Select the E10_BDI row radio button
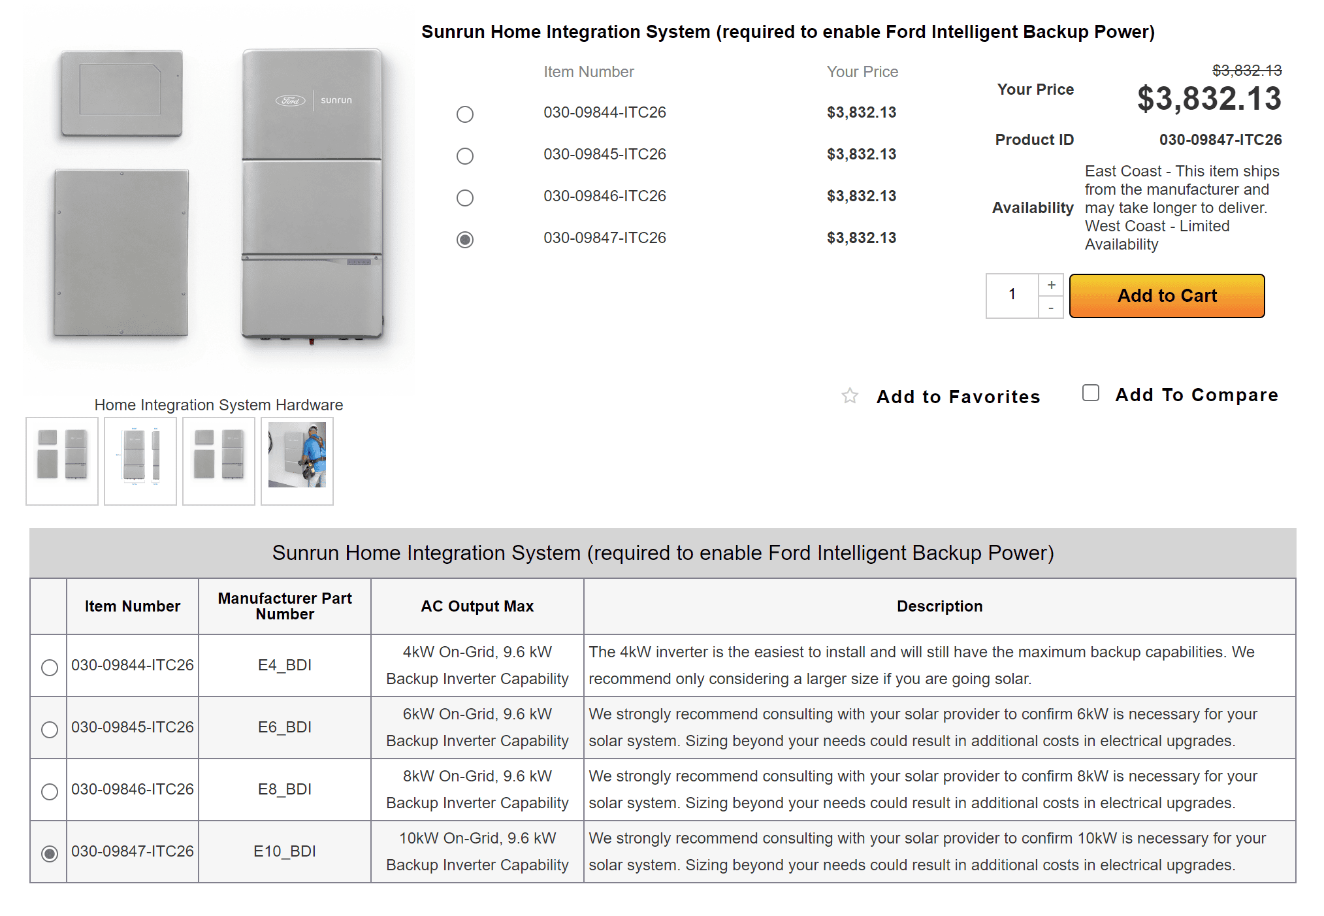Viewport: 1324px width, 916px height. click(50, 853)
